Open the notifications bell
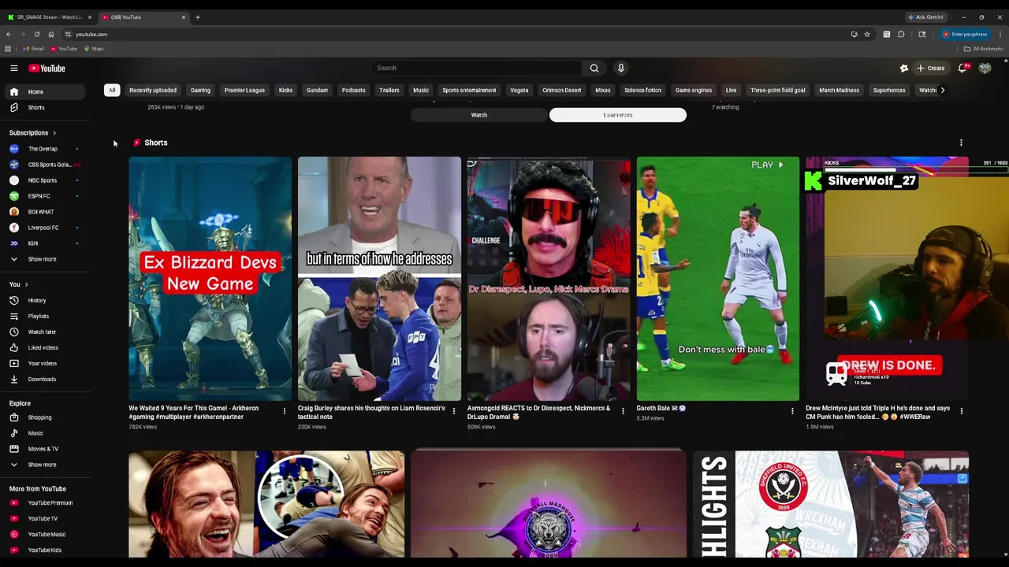The image size is (1009, 567). click(962, 69)
